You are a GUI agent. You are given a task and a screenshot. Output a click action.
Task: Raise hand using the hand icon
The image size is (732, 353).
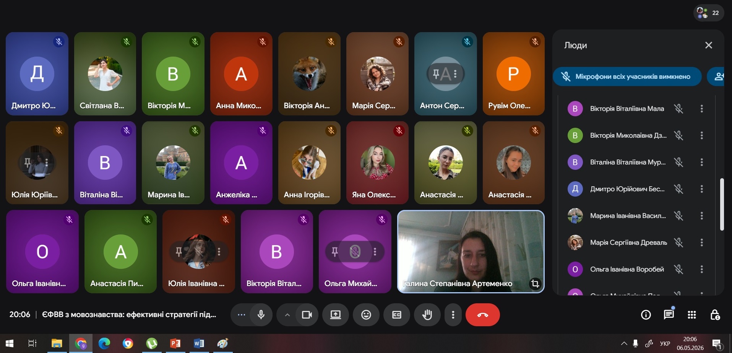pyautogui.click(x=427, y=315)
